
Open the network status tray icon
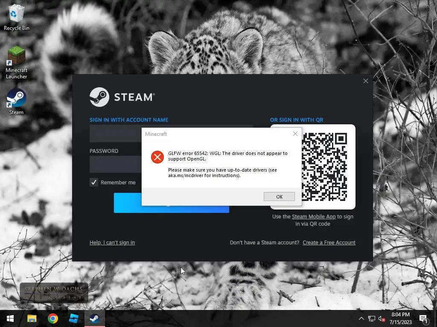372,318
